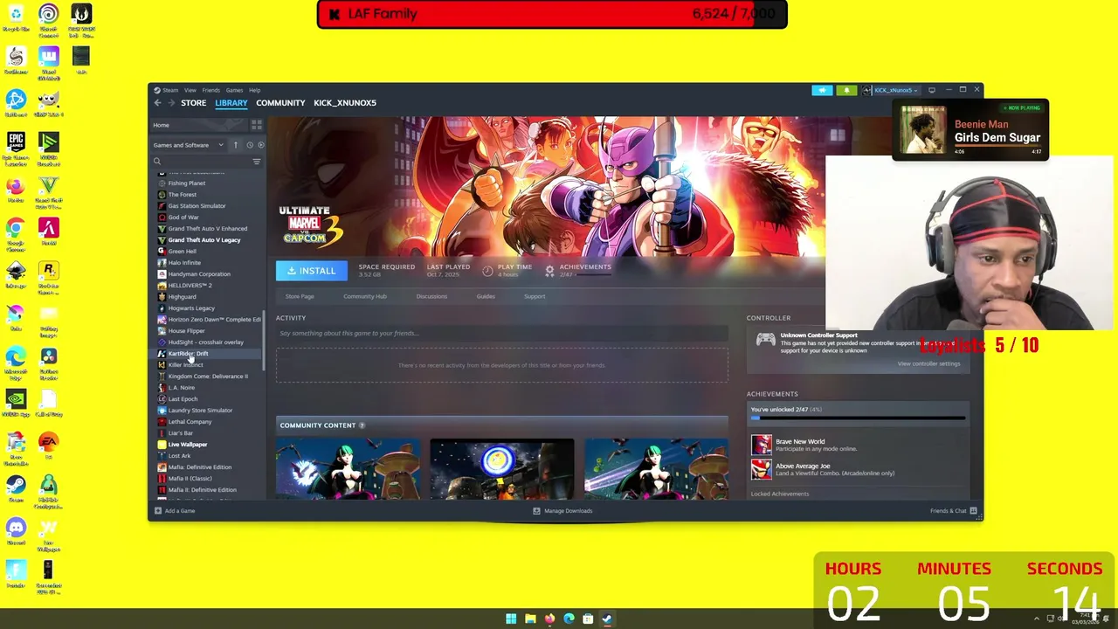The width and height of the screenshot is (1118, 629).
Task: Open the Games and Software dropdown
Action: (189, 145)
